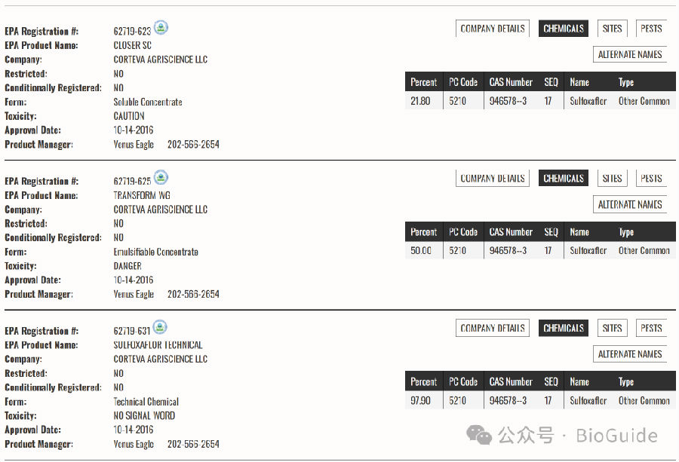Click EPA seal icon beside 62719-631
Image resolution: width=679 pixels, height=462 pixels.
160,327
